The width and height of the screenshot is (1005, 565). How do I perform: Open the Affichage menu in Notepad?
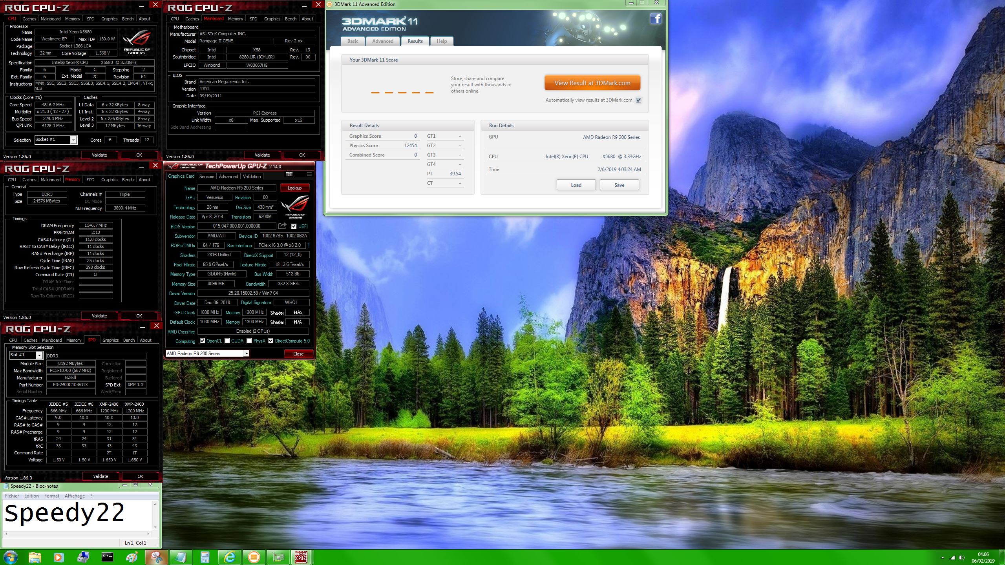[x=75, y=496]
